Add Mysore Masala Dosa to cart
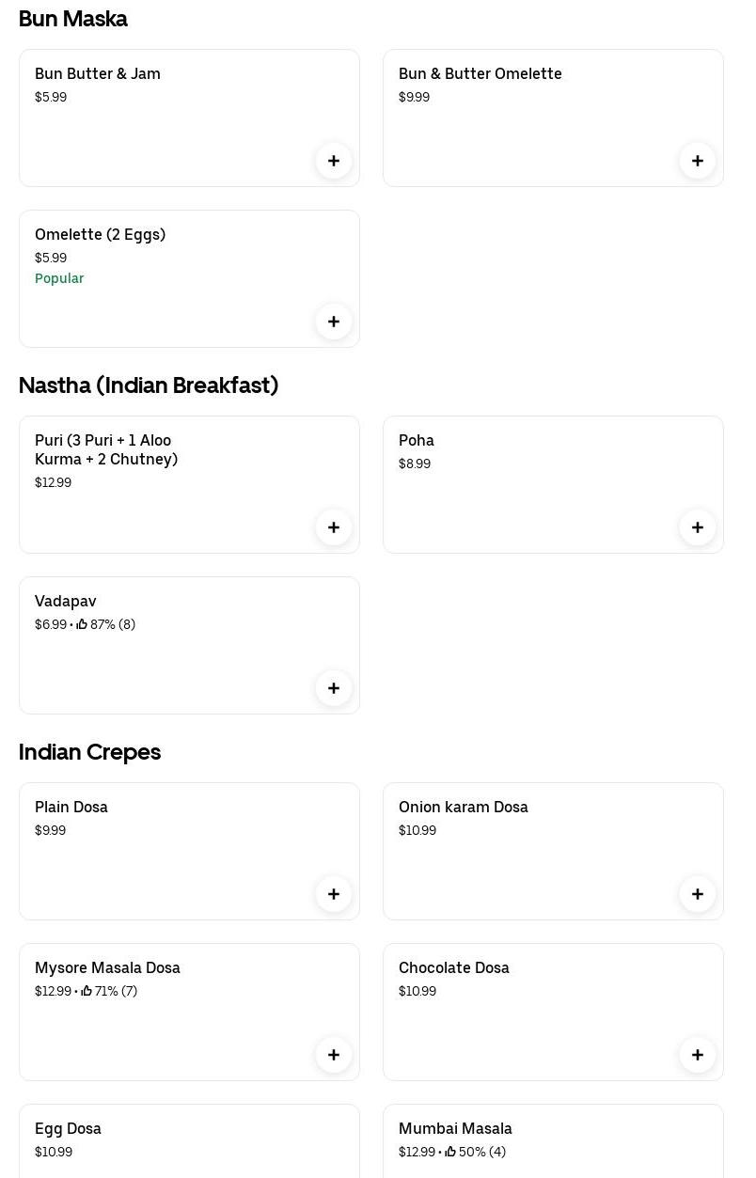The image size is (756, 1178). [x=334, y=1055]
